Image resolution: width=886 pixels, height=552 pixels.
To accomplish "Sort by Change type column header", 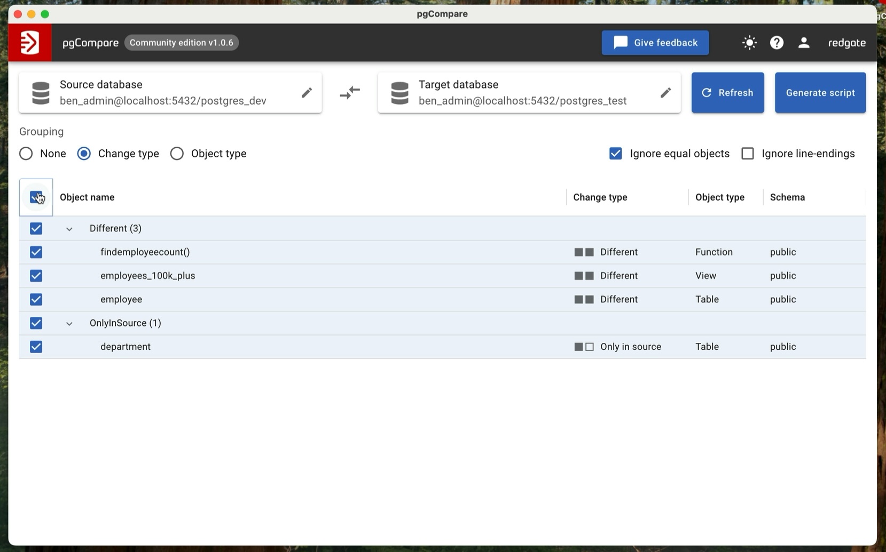I will point(600,197).
